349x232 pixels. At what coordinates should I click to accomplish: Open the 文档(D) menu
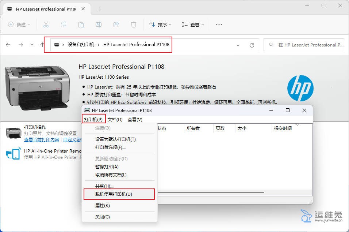[x=115, y=119]
